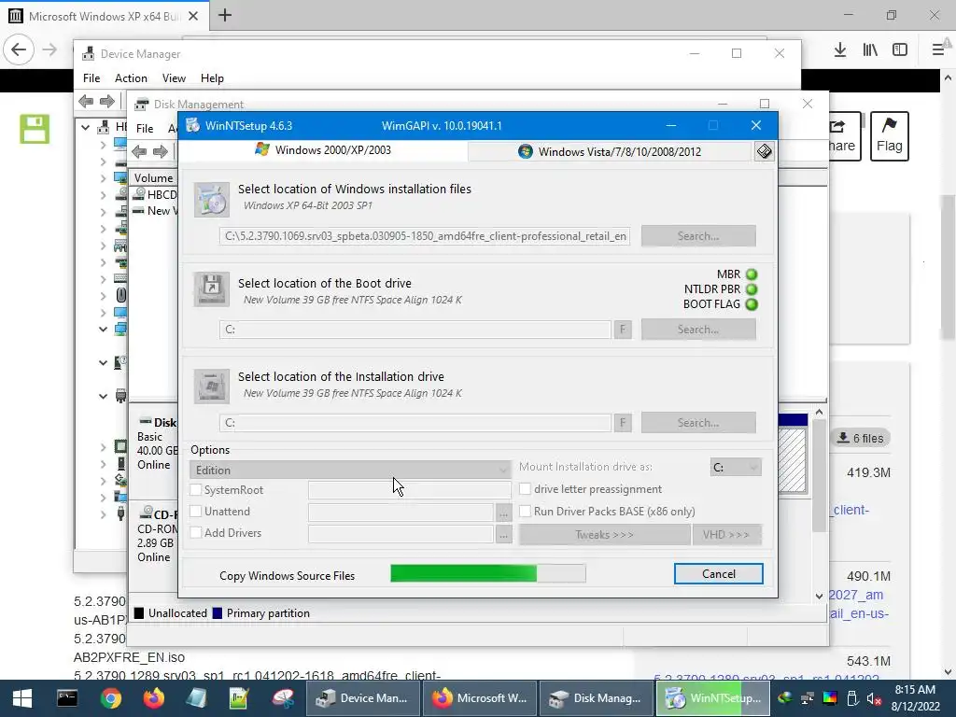Viewport: 956px width, 717px height.
Task: Click Search for the installation files location
Action: click(698, 236)
